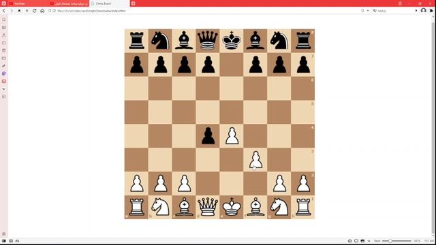
Task: Toggle the side panel from status bar
Action: point(4,241)
